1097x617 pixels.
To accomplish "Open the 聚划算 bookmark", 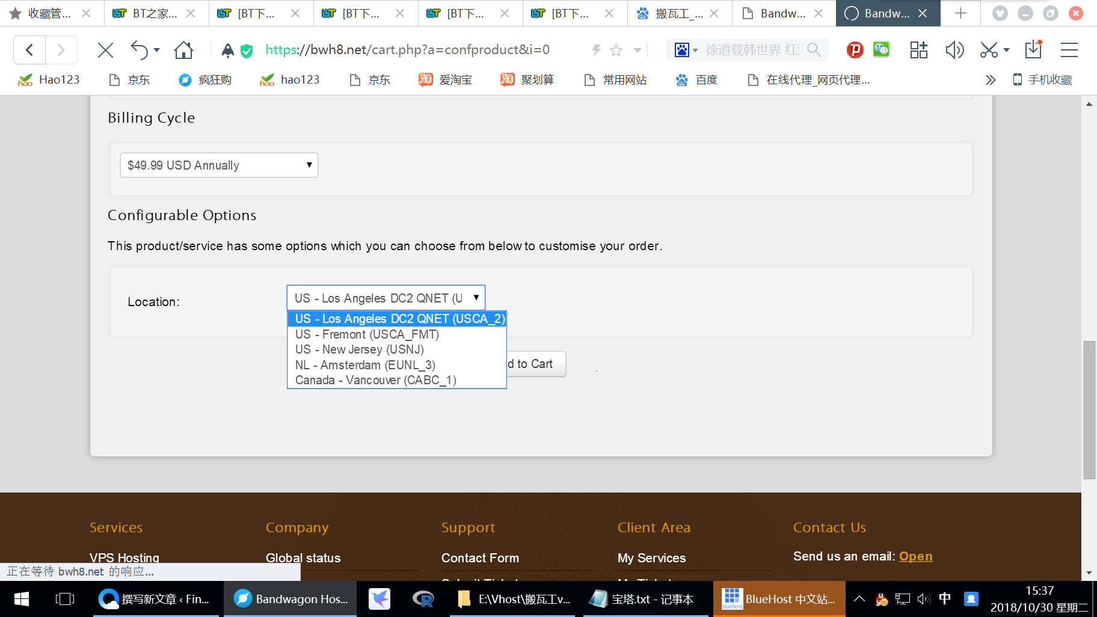I will [x=527, y=80].
